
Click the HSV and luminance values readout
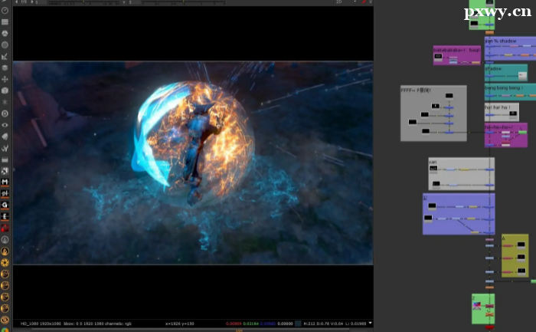[x=335, y=324]
